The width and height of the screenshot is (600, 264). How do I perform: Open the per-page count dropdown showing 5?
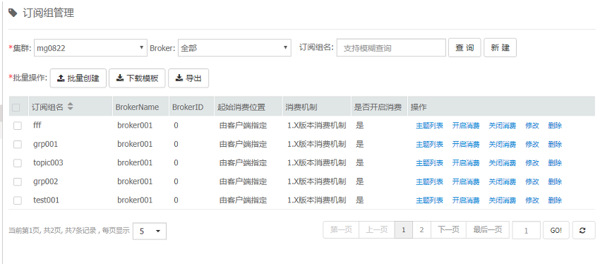tap(150, 231)
